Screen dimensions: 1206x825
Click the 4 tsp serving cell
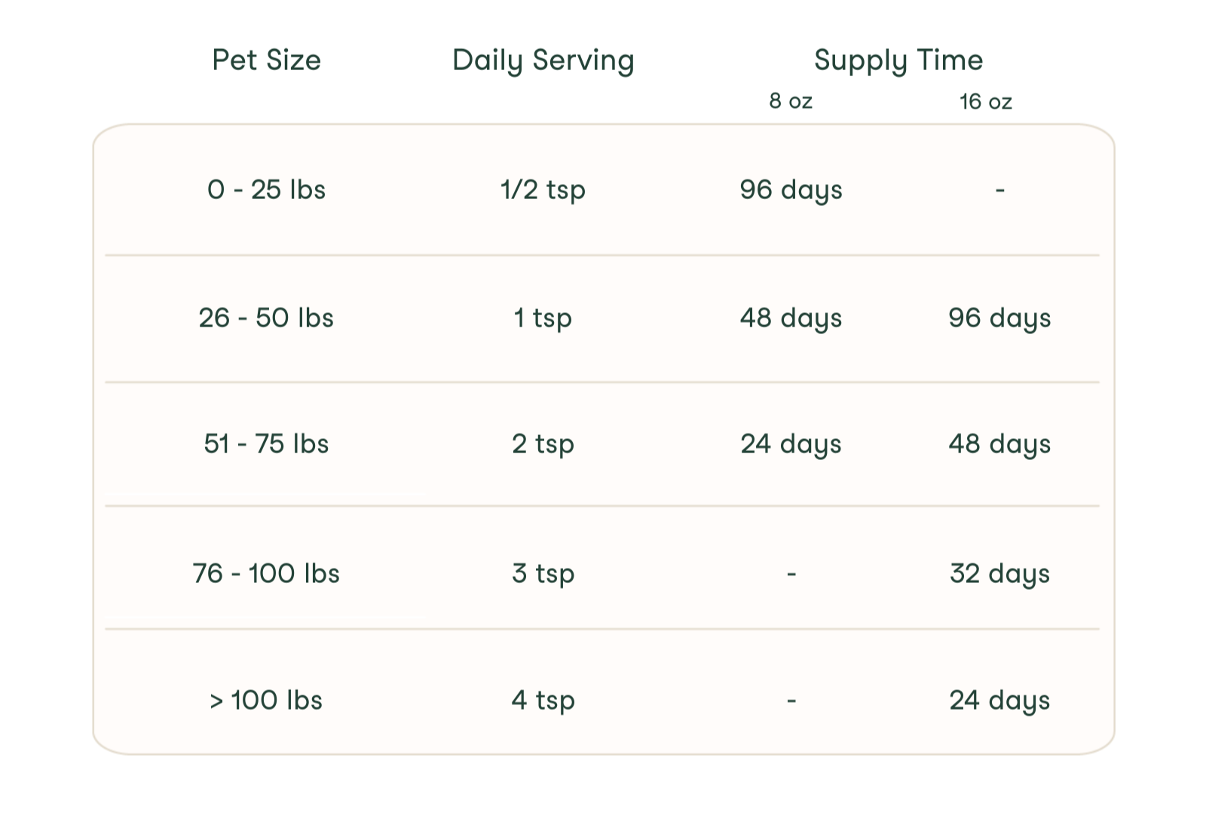(543, 701)
